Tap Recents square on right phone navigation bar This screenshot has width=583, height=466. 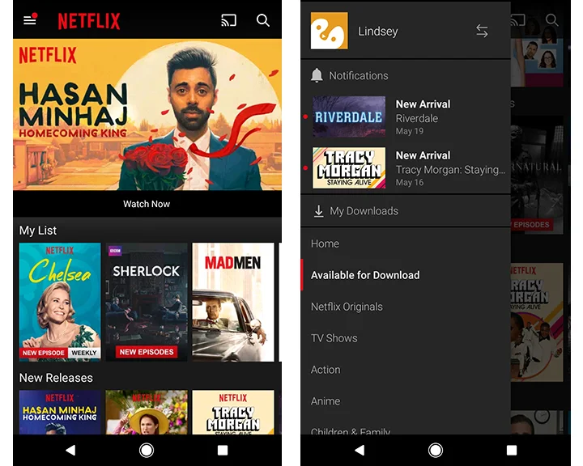pos(512,450)
